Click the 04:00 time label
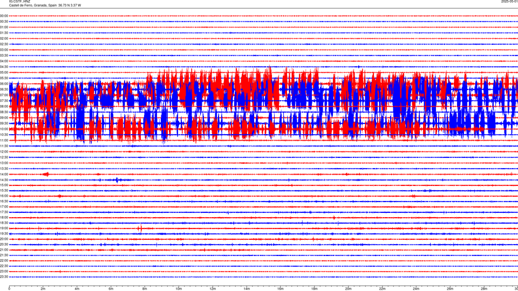518x291 pixels. 4,61
